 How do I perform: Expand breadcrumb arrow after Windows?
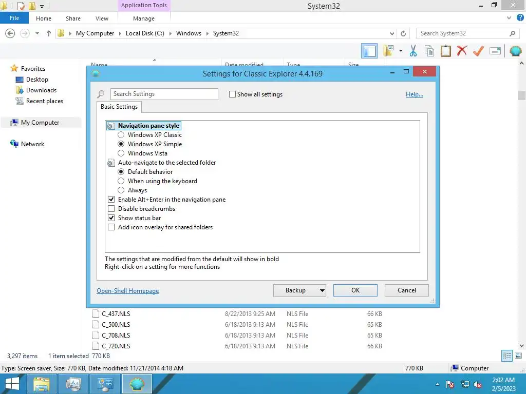click(x=207, y=33)
